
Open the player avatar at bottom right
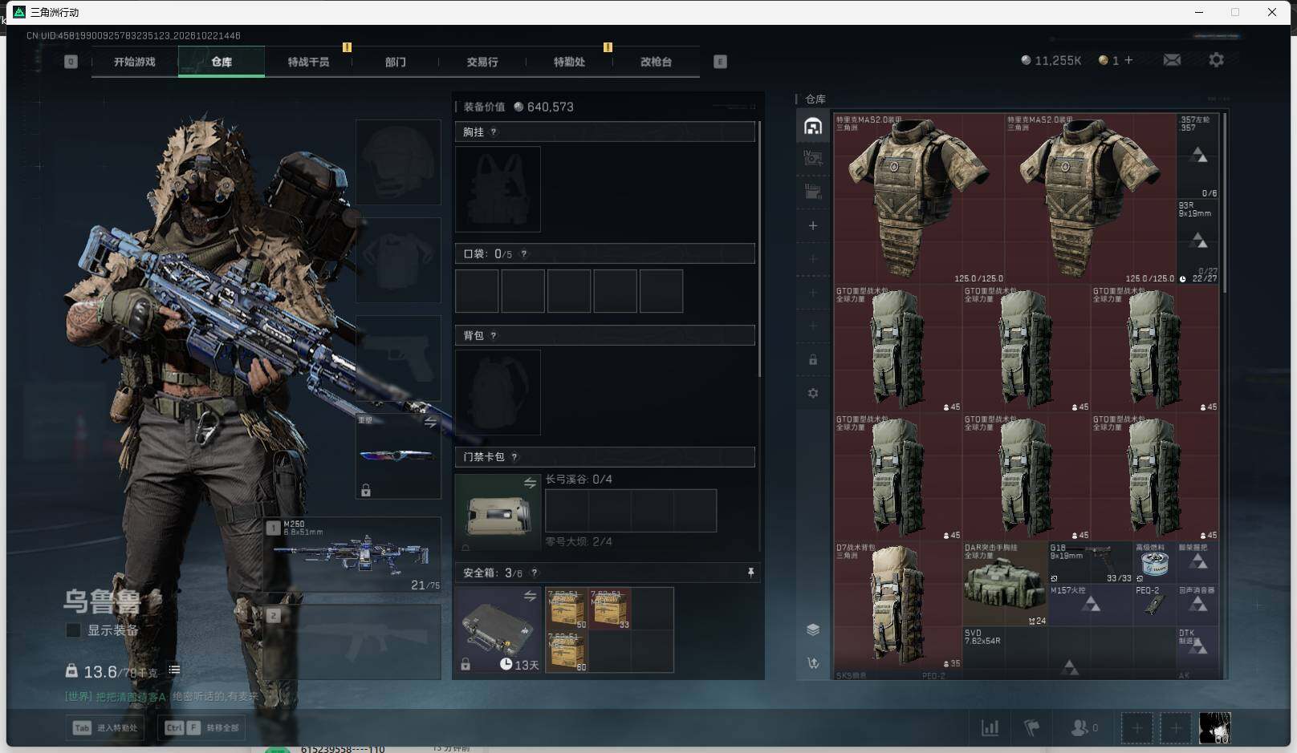coord(1214,728)
